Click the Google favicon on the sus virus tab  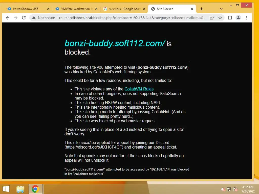point(105,9)
